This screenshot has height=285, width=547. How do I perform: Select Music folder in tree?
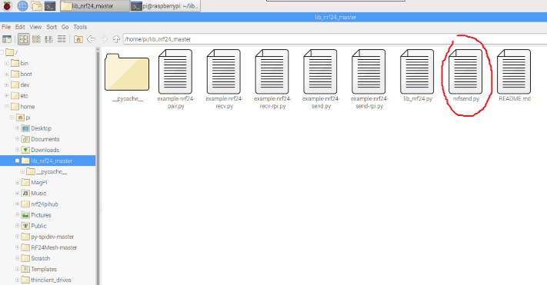click(x=34, y=193)
